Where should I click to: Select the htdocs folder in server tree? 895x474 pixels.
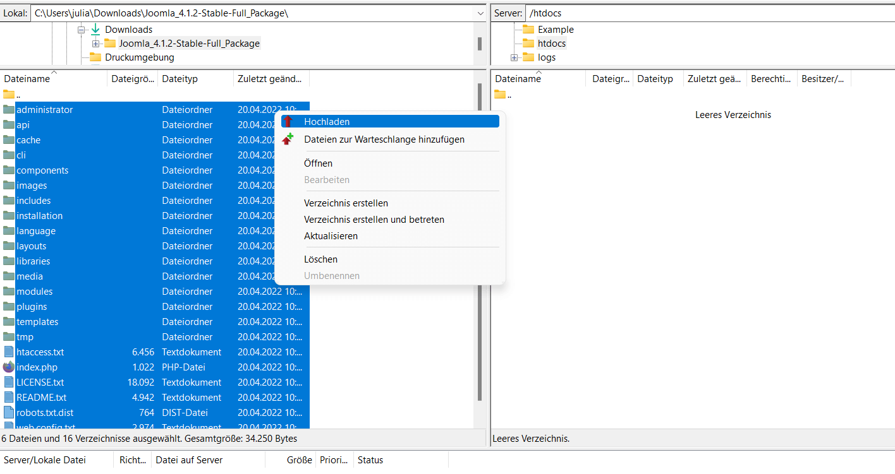(552, 44)
